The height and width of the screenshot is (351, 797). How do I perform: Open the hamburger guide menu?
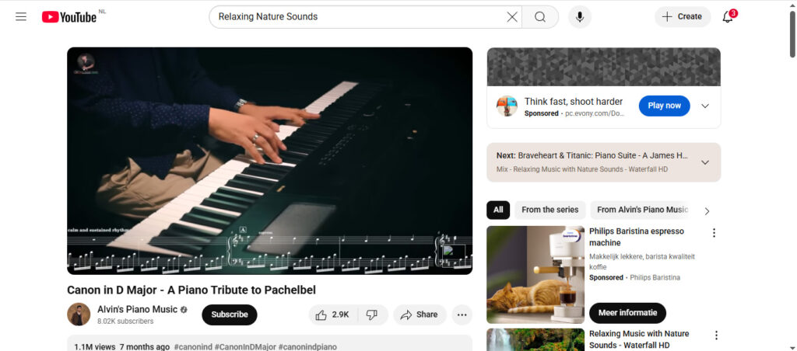coord(21,17)
